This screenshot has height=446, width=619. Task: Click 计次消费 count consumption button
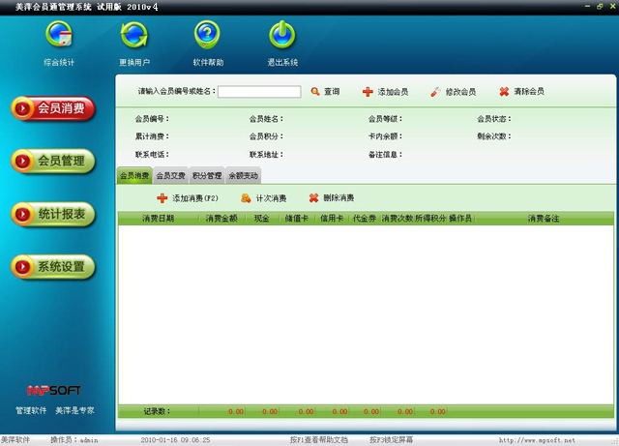pos(264,198)
